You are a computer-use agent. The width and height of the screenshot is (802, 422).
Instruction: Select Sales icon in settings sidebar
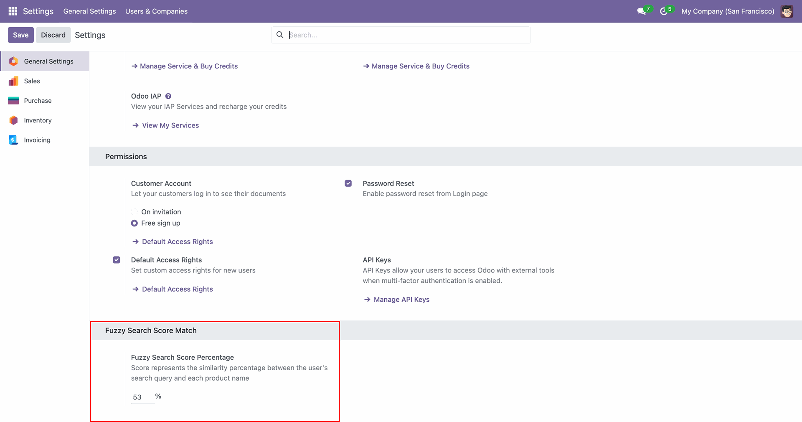click(x=13, y=81)
